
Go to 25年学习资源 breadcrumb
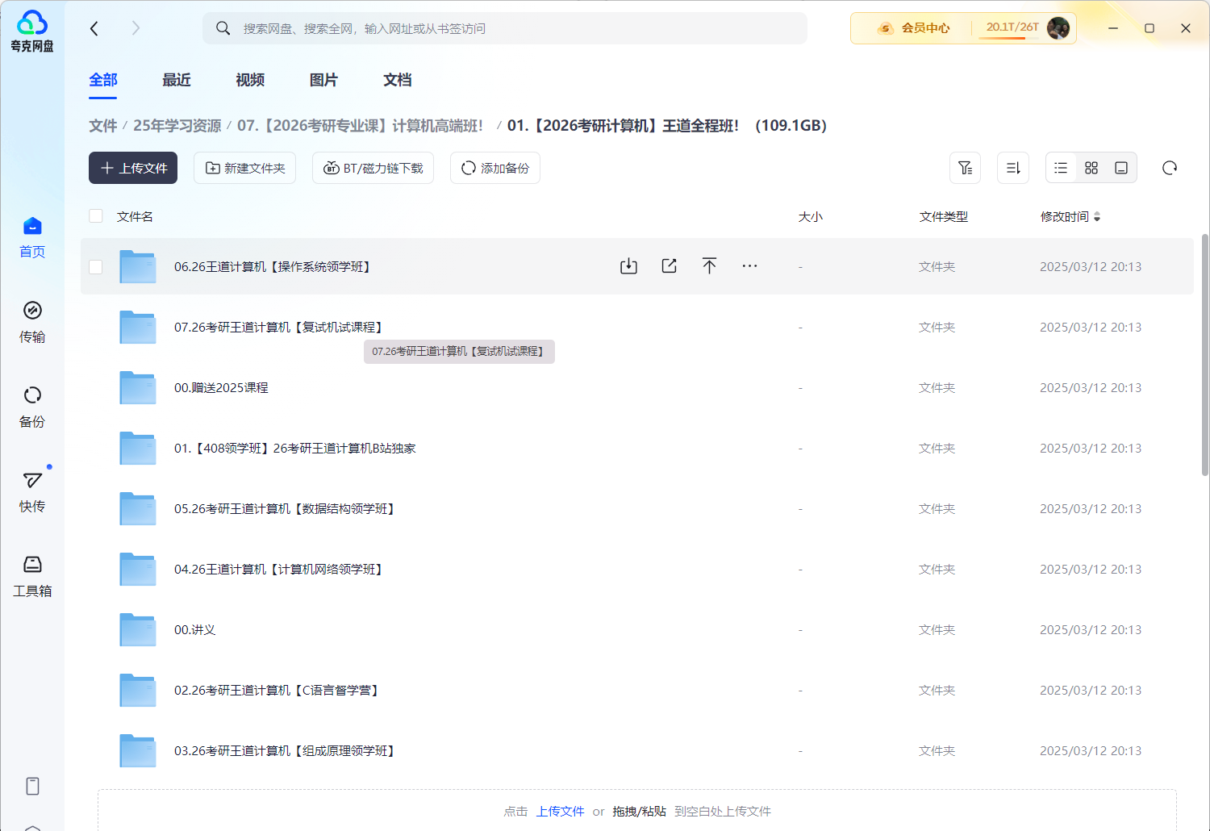[177, 126]
